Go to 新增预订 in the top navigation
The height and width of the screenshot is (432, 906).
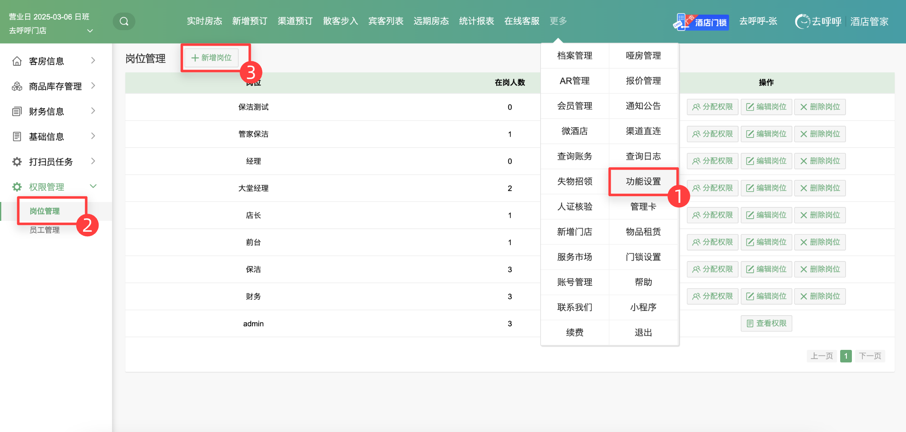point(250,21)
